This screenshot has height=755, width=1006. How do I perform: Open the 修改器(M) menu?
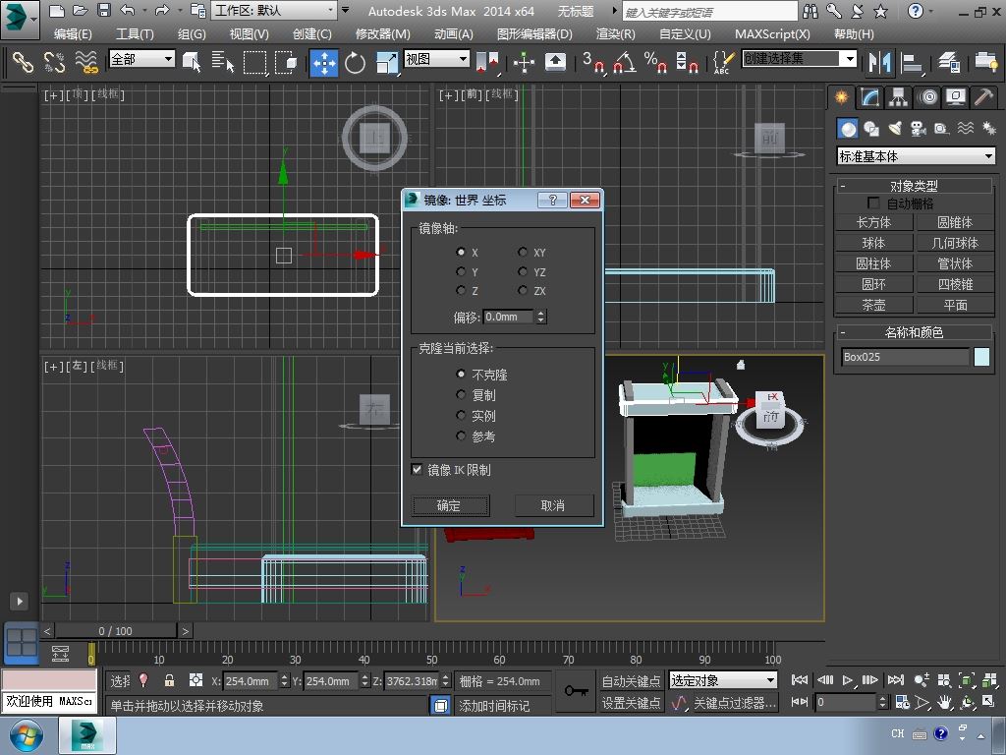(383, 34)
